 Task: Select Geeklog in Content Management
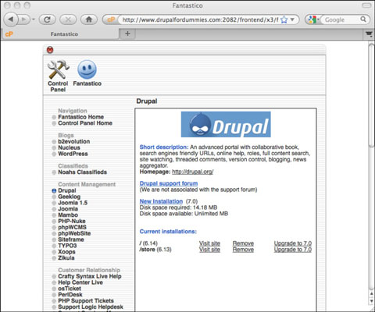[70, 197]
